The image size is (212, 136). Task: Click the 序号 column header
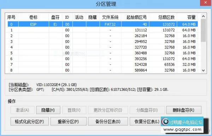click(12, 17)
